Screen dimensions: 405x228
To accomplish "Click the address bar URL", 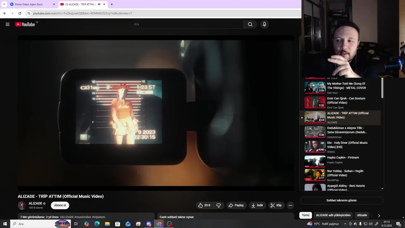I will point(83,13).
